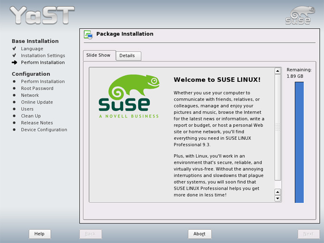The width and height of the screenshot is (324, 243).
Task: Click the 1.89 GB remaining value
Action: coord(295,76)
